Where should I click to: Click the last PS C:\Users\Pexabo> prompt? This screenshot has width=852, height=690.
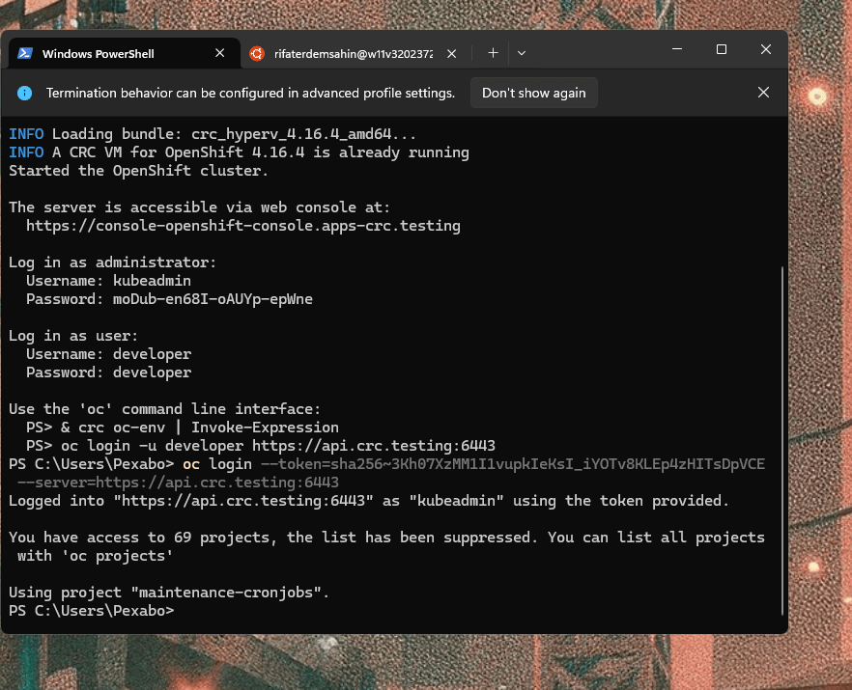pyautogui.click(x=91, y=611)
